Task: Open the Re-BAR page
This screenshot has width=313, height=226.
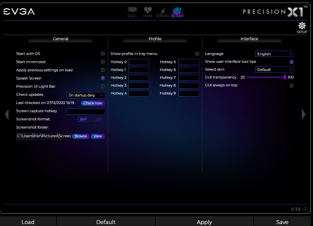Action: click(x=177, y=12)
